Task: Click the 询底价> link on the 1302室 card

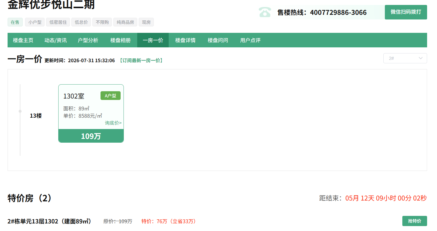Action: (x=113, y=123)
